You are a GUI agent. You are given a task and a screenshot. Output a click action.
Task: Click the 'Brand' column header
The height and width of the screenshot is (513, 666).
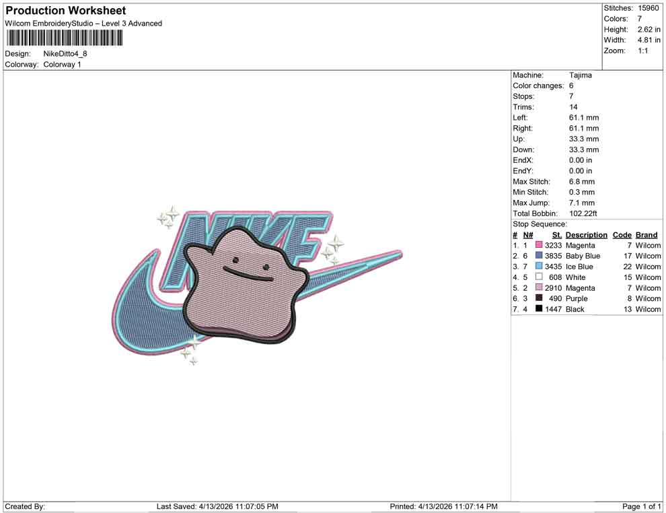click(646, 235)
